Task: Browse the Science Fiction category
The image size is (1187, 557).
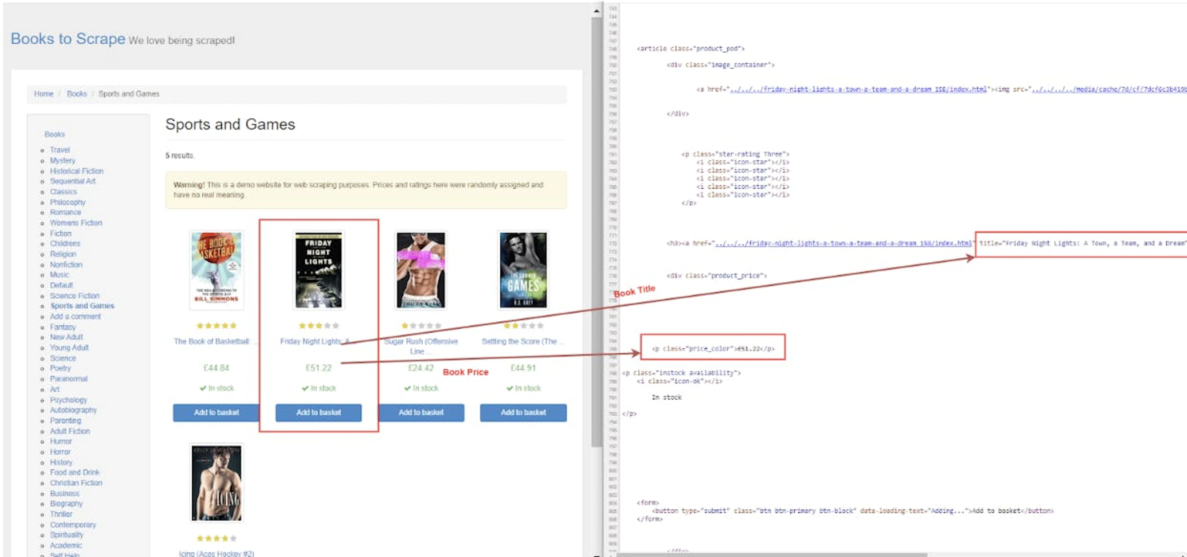Action: (74, 297)
